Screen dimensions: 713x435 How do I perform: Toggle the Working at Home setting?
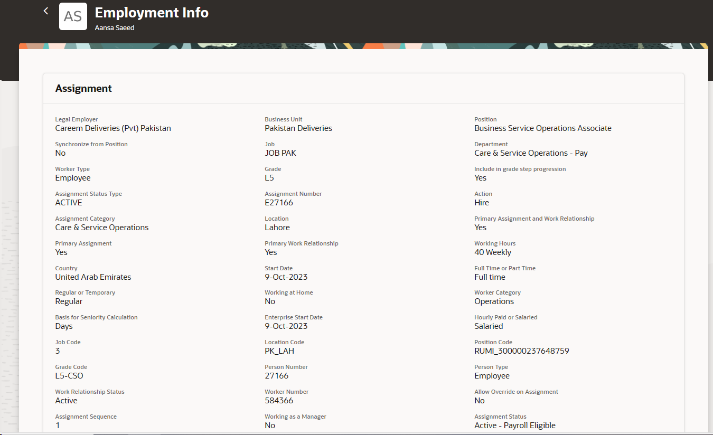(x=269, y=301)
